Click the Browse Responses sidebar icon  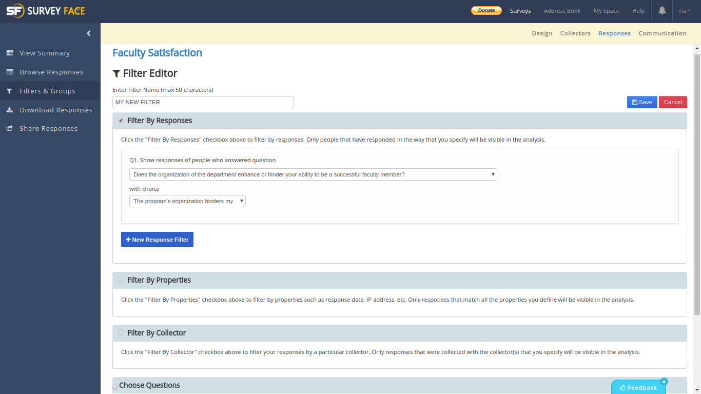pos(10,72)
